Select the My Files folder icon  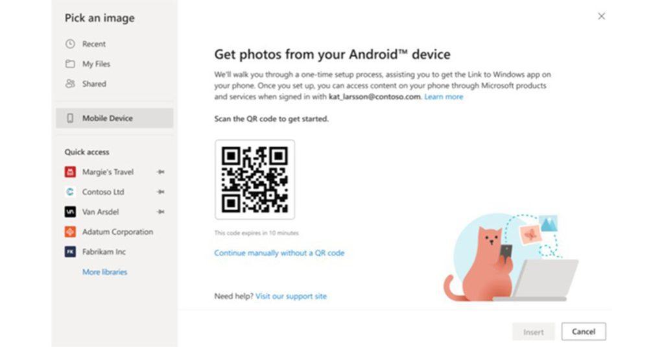click(x=70, y=64)
